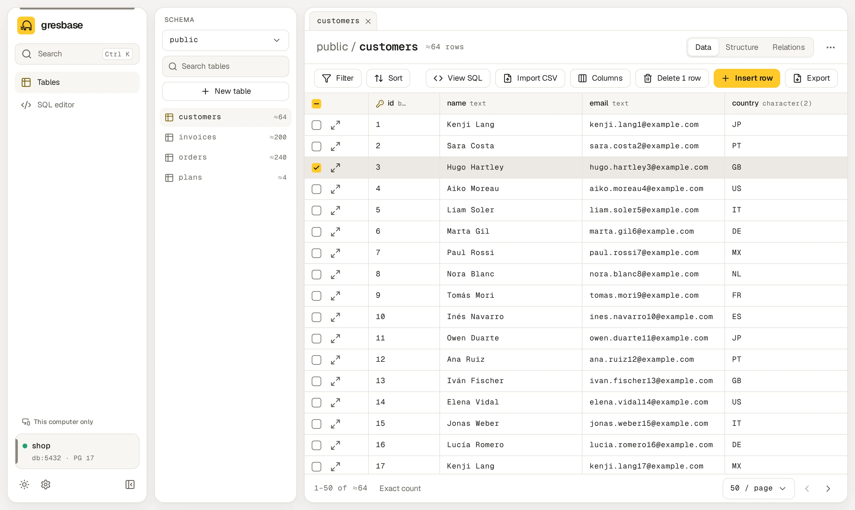This screenshot has height=510, width=855.
Task: Check the Nora Blanc row checkbox
Action: 316,274
